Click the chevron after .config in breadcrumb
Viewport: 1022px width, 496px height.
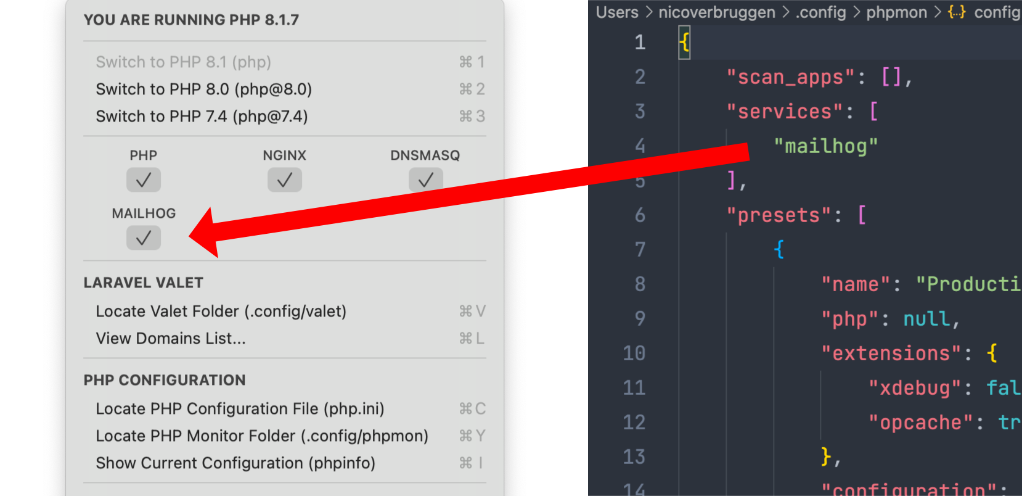pyautogui.click(x=856, y=12)
